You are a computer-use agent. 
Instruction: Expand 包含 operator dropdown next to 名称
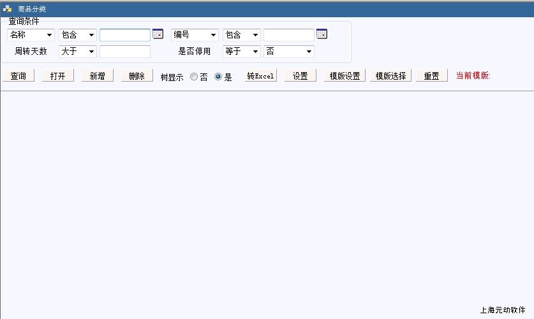(x=78, y=35)
